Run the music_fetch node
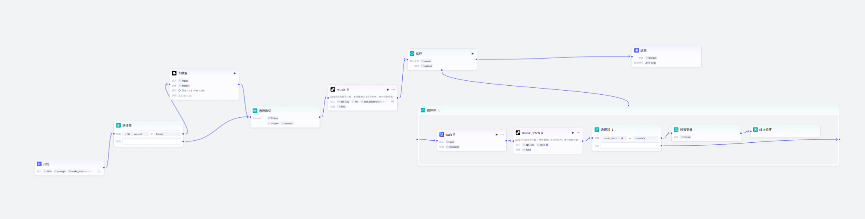The image size is (865, 219). click(x=573, y=133)
